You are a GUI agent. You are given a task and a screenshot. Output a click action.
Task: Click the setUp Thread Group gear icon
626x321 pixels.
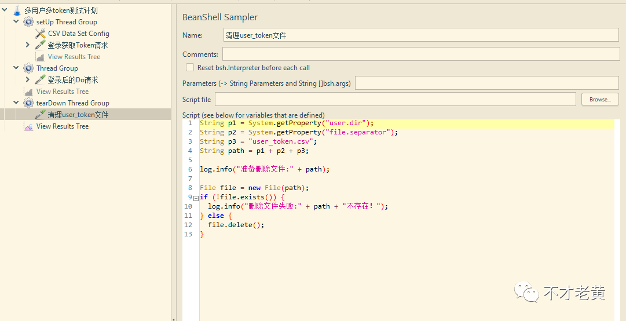pyautogui.click(x=29, y=22)
